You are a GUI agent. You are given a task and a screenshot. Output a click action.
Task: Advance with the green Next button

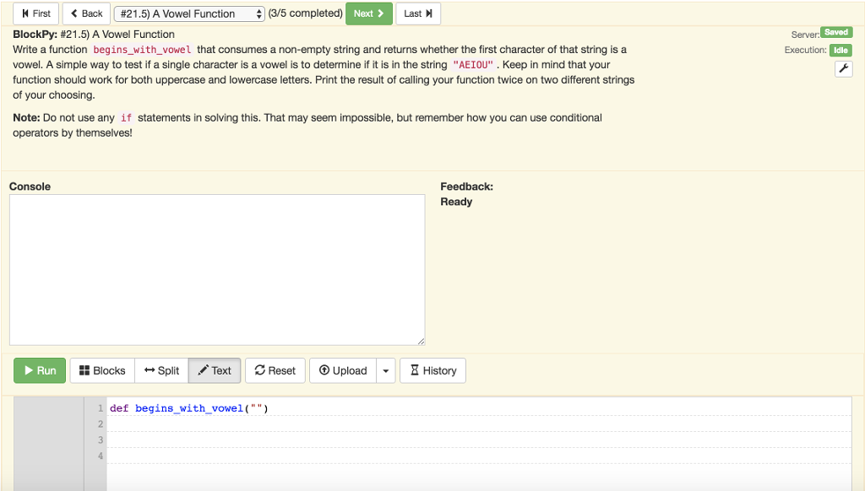tap(369, 13)
